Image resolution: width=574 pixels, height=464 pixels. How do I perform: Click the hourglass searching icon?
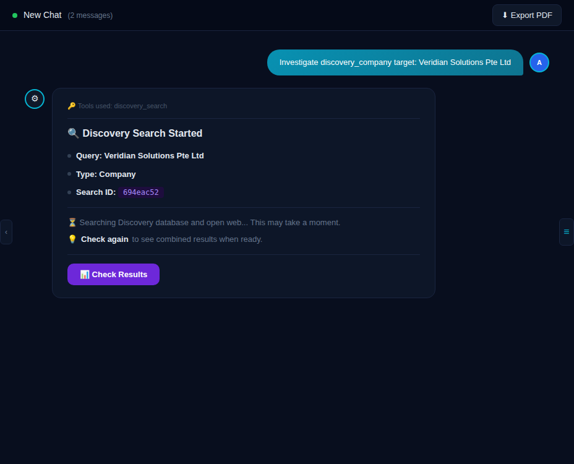72,222
